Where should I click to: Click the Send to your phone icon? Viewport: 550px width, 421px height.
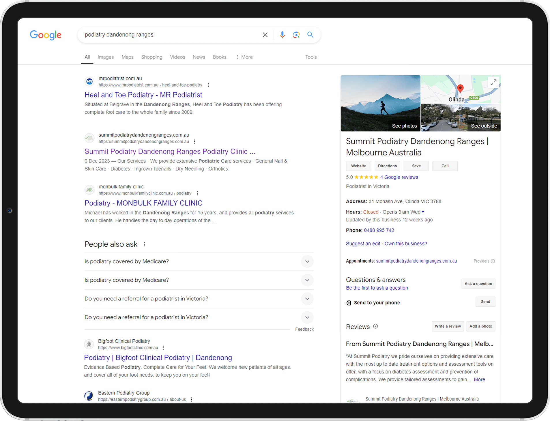[x=349, y=303]
